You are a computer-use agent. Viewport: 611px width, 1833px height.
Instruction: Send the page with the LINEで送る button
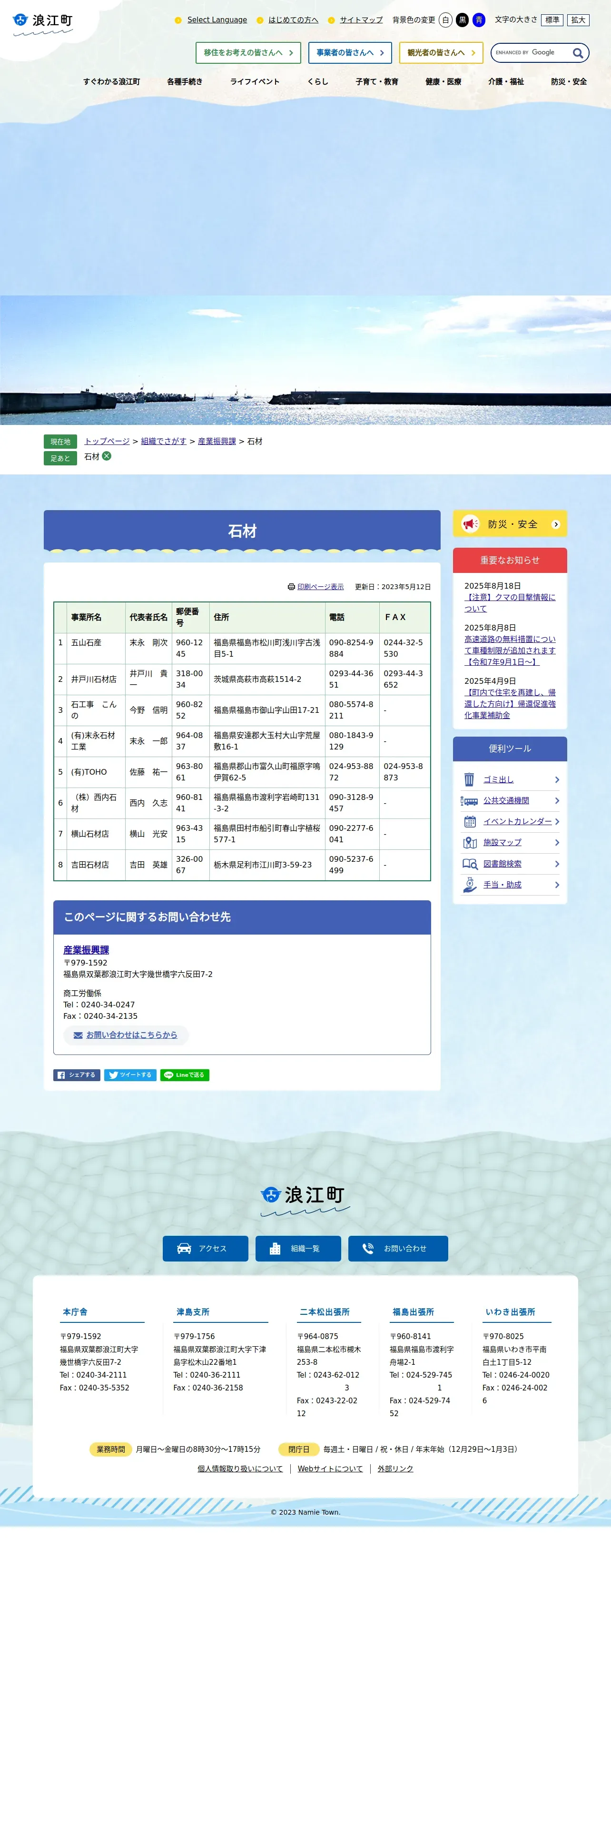[x=184, y=1075]
